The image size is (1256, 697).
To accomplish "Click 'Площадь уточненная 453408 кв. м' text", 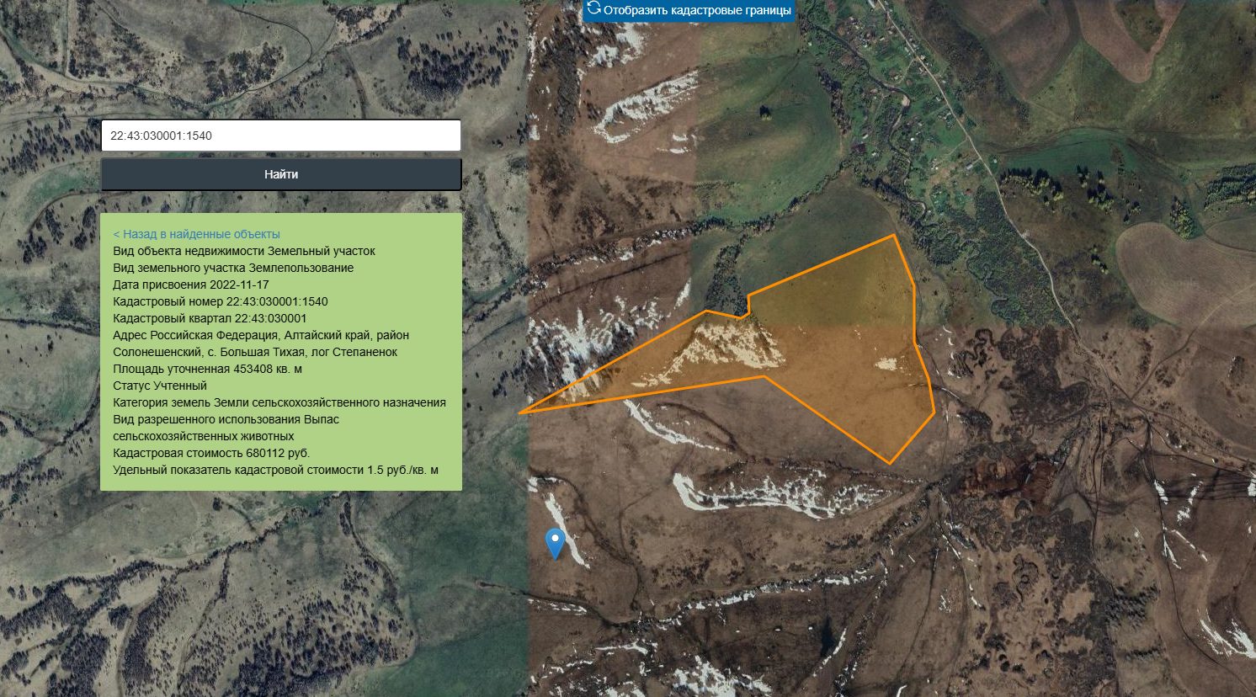I will click(x=207, y=369).
